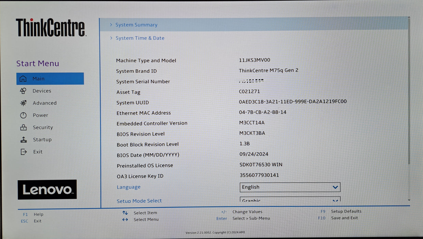Select the Security padlock icon
Viewport: 423px width, 239px height.
(23, 127)
